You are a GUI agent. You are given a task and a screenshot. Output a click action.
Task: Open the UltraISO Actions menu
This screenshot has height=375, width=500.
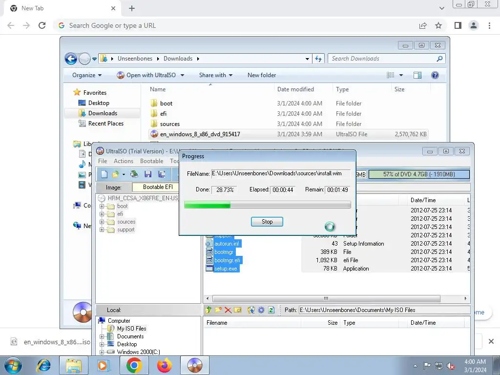click(x=124, y=161)
